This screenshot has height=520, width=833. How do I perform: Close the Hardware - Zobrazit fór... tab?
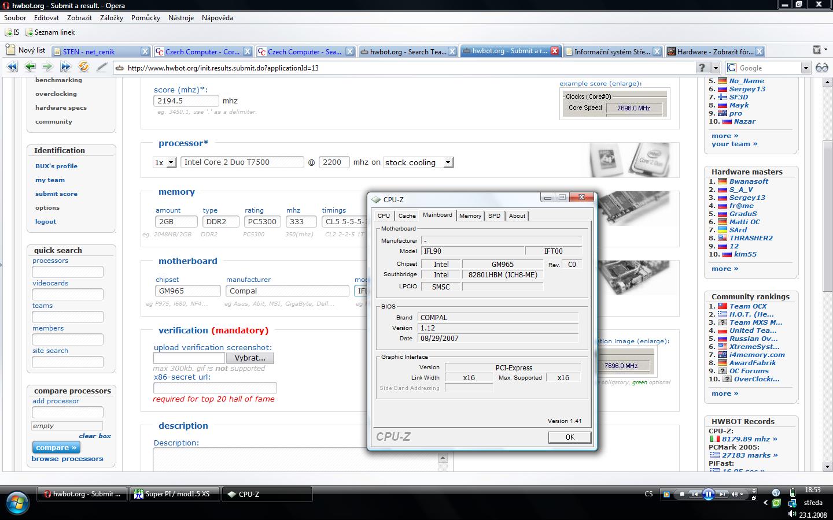pyautogui.click(x=760, y=51)
